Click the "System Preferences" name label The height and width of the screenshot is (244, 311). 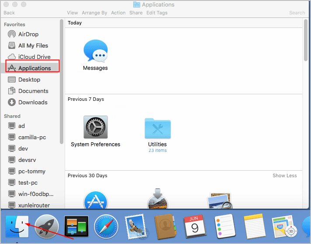[96, 144]
